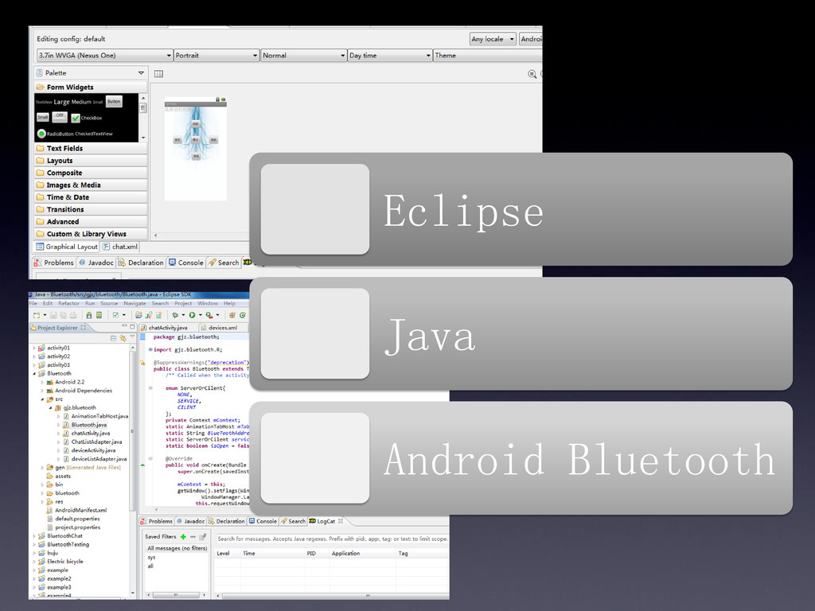The width and height of the screenshot is (815, 611).
Task: Expand the Images & Media palette category
Action: coord(91,185)
